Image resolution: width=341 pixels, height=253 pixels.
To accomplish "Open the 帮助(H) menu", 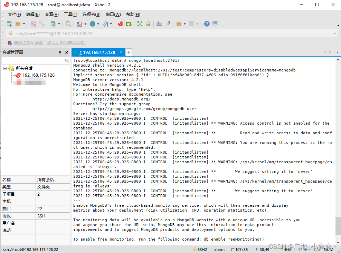I will (x=133, y=14).
